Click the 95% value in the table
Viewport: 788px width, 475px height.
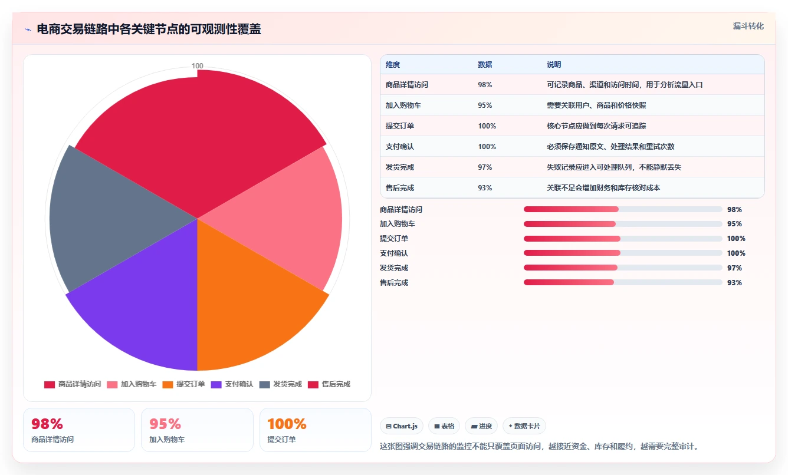pyautogui.click(x=485, y=105)
